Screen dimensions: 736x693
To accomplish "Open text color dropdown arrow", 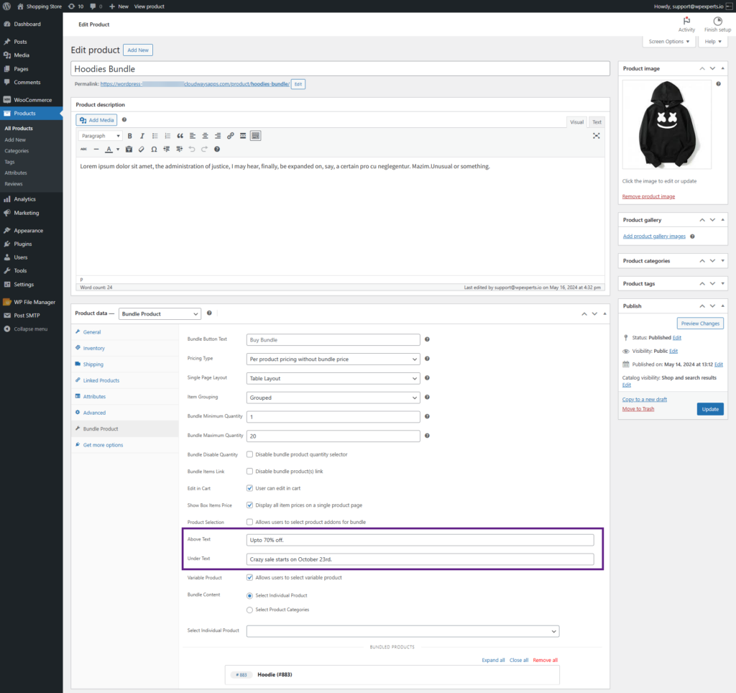I will tap(118, 150).
